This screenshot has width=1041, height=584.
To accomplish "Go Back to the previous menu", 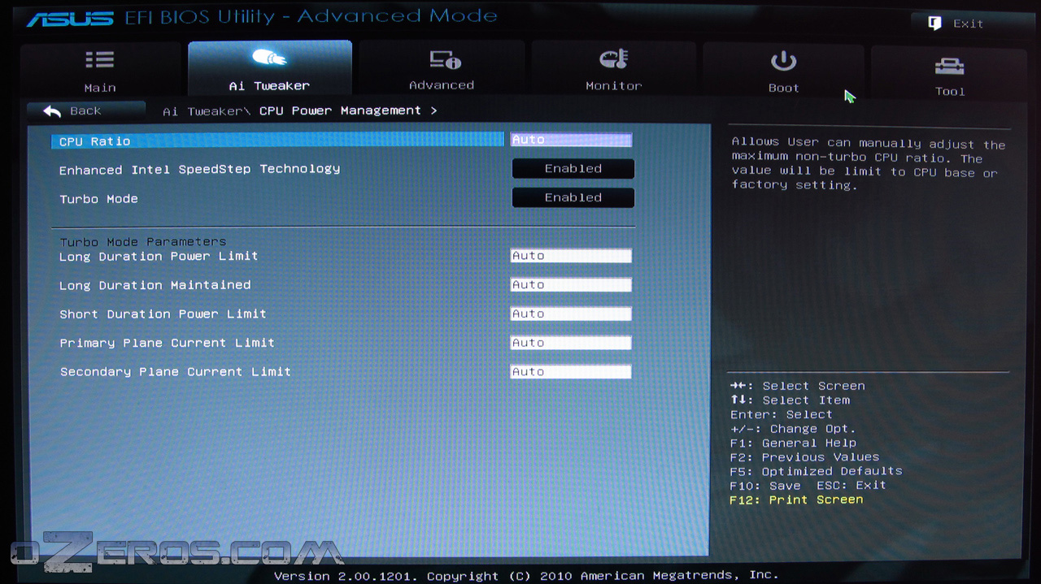I will pos(85,111).
